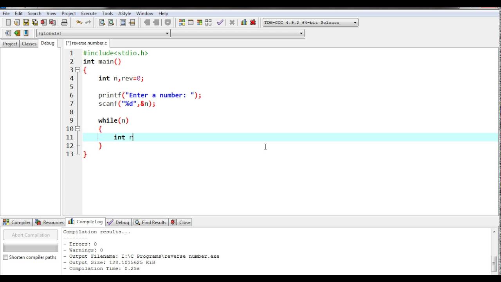Open the Compiler tab in the bottom panel

[16, 222]
